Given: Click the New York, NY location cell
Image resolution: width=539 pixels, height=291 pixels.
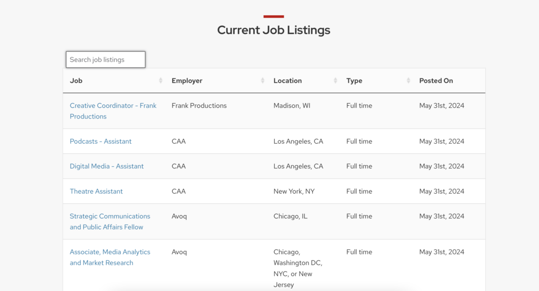Looking at the screenshot, I should point(294,192).
